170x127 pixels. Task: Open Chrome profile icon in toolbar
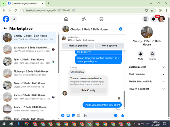160,10
